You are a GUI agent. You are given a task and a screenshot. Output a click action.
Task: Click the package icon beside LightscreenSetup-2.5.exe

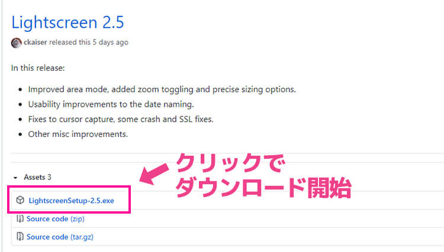pyautogui.click(x=20, y=201)
